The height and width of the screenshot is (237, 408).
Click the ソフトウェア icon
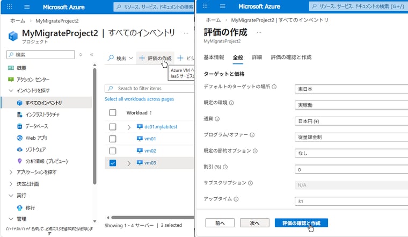pos(19,149)
